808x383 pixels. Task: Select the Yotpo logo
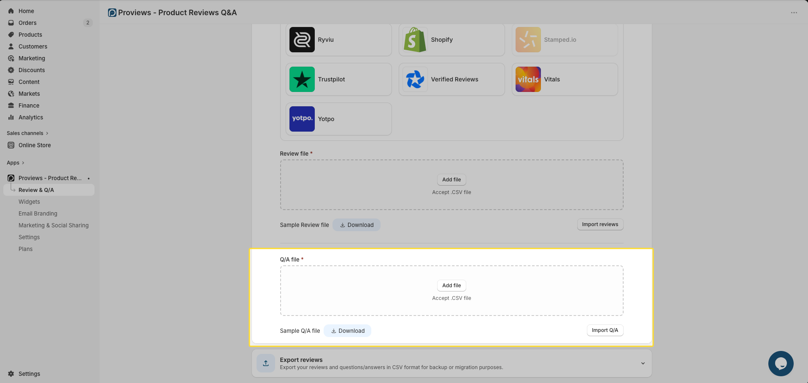tap(302, 119)
